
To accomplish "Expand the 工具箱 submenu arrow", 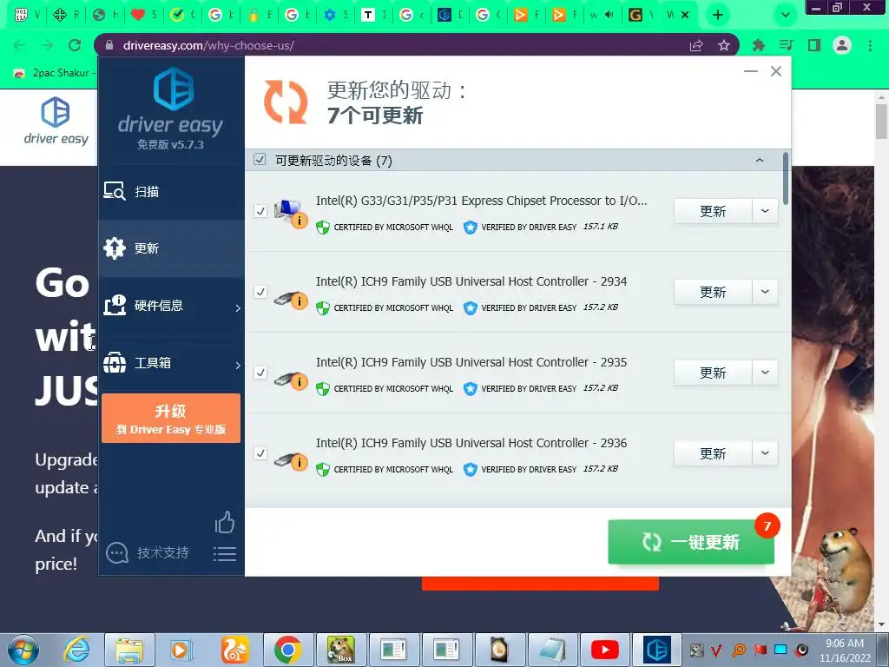I will pos(238,366).
